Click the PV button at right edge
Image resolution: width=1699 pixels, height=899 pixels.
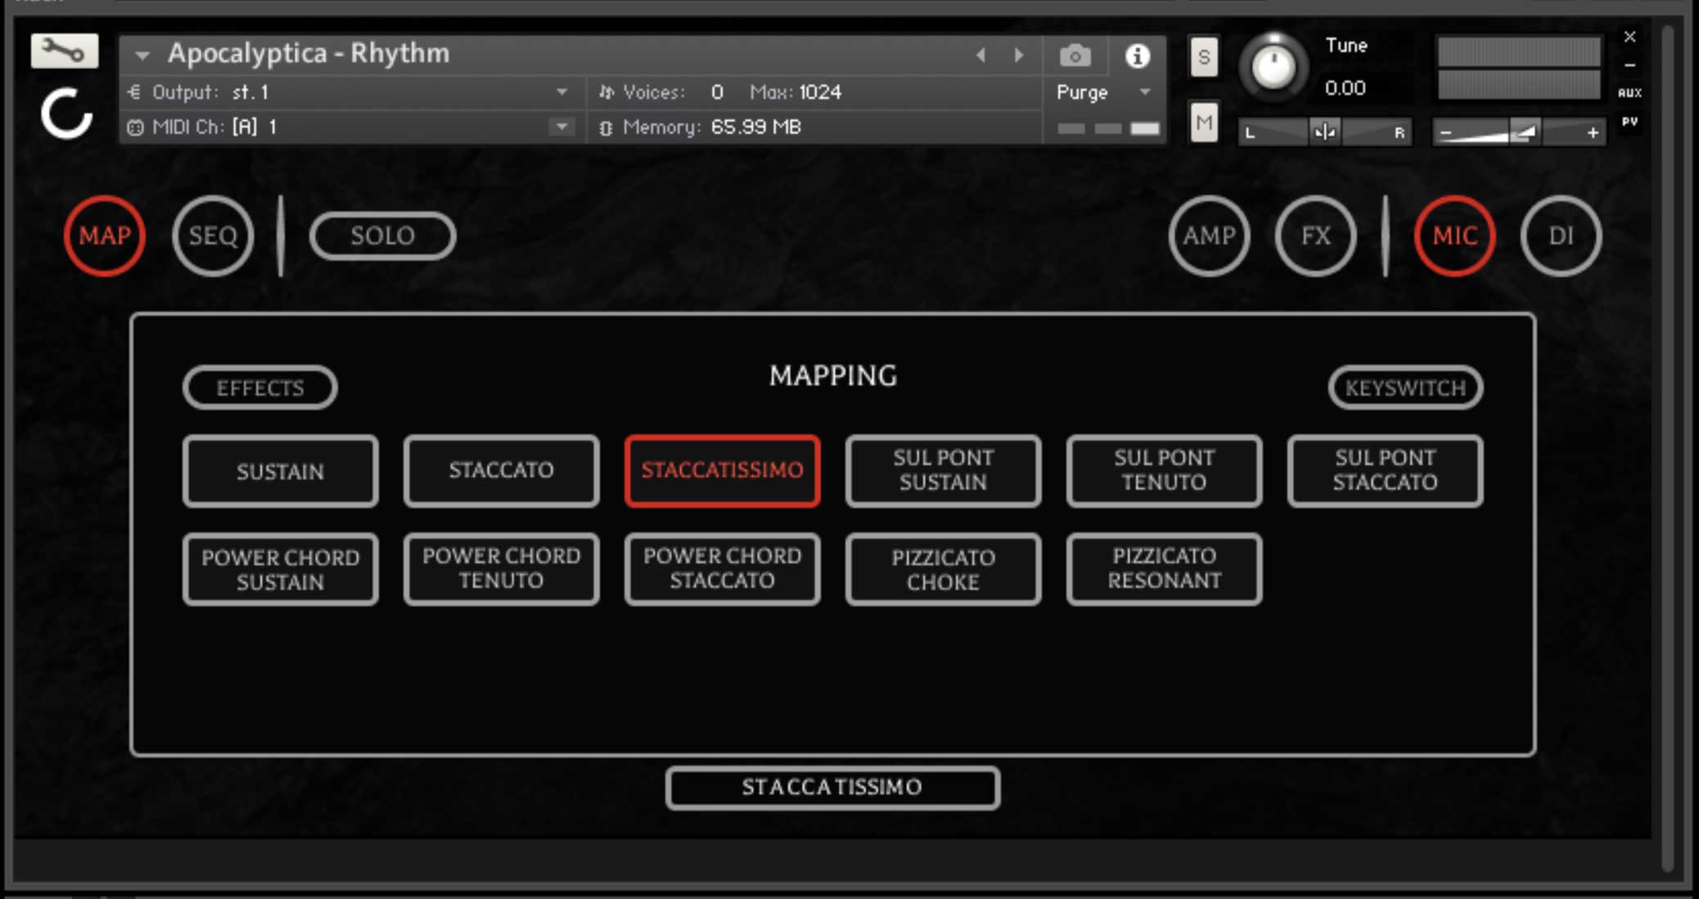tap(1629, 122)
